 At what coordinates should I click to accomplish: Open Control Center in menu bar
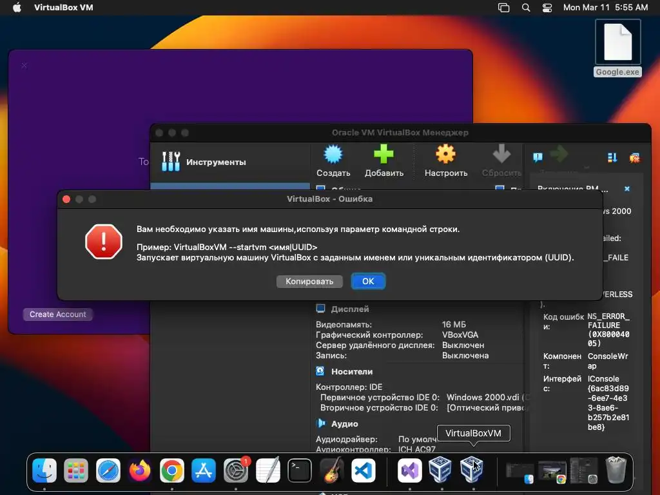coord(547,8)
